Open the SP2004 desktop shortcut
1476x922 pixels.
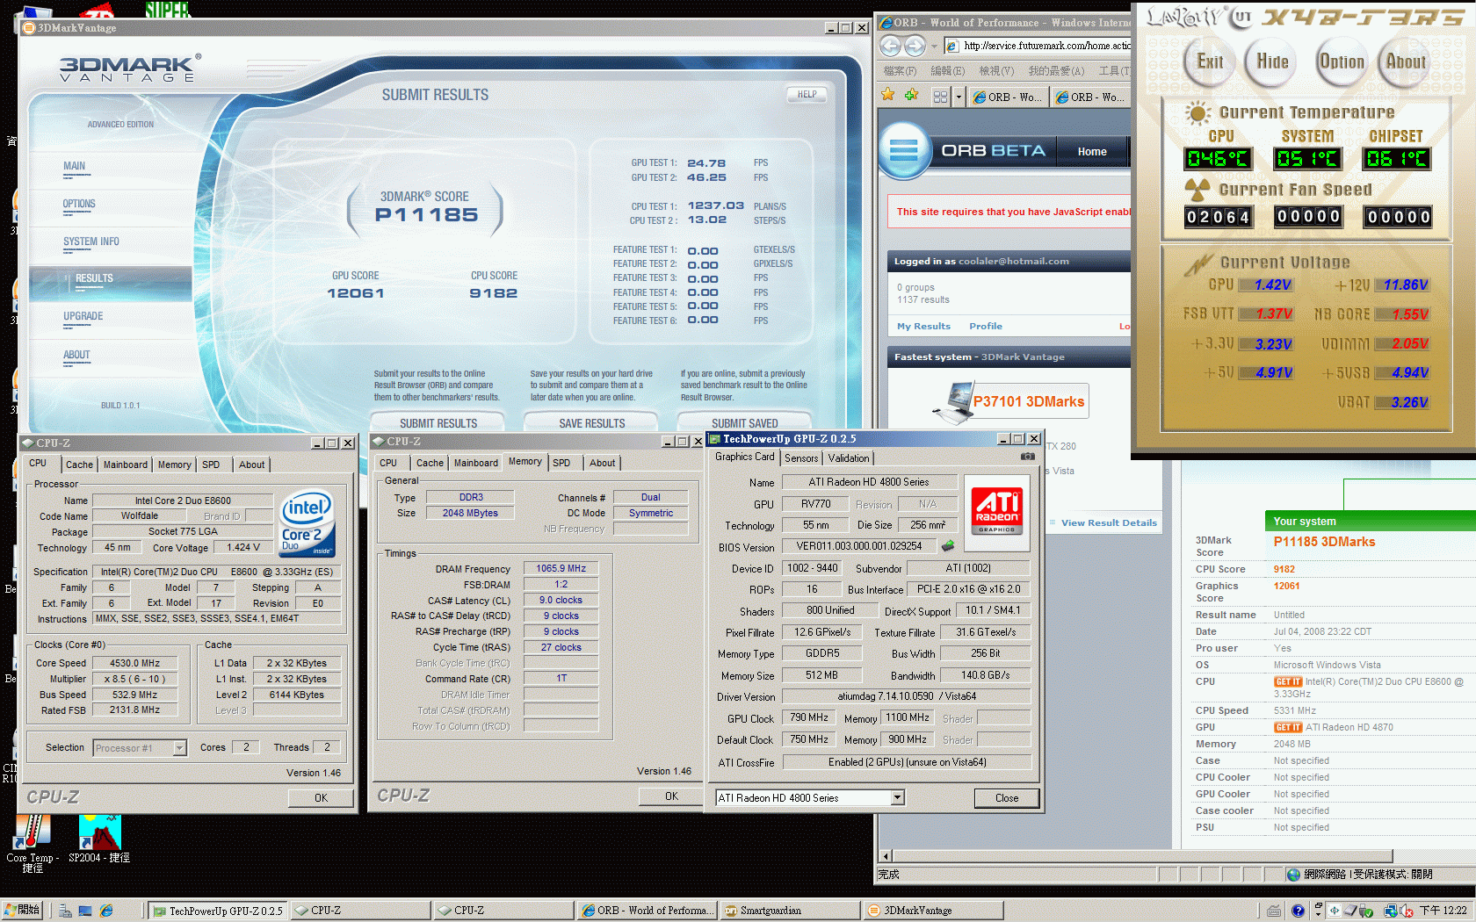click(x=99, y=839)
